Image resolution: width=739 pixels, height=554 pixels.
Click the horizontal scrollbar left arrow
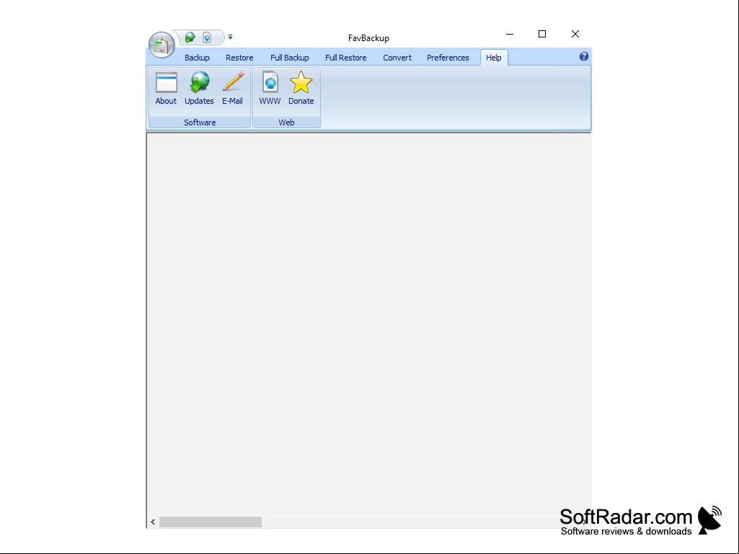153,522
